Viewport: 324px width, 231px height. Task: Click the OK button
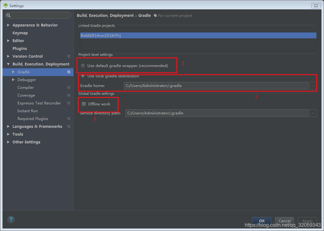pos(262,221)
